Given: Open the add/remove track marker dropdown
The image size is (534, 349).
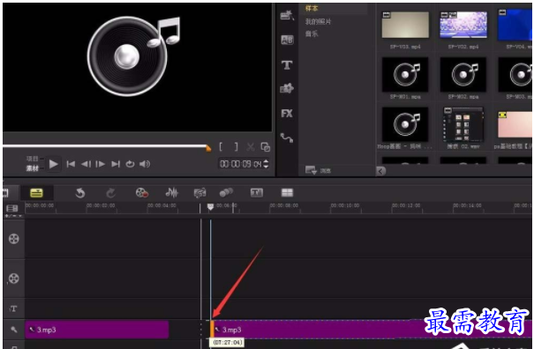Looking at the screenshot, I should pos(13,216).
